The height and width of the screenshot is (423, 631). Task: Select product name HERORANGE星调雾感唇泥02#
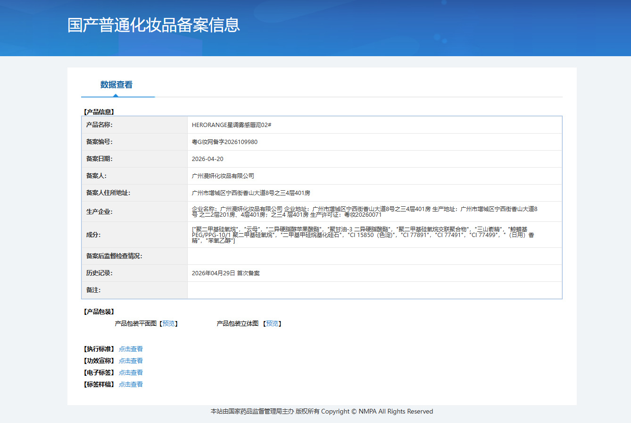pyautogui.click(x=232, y=125)
